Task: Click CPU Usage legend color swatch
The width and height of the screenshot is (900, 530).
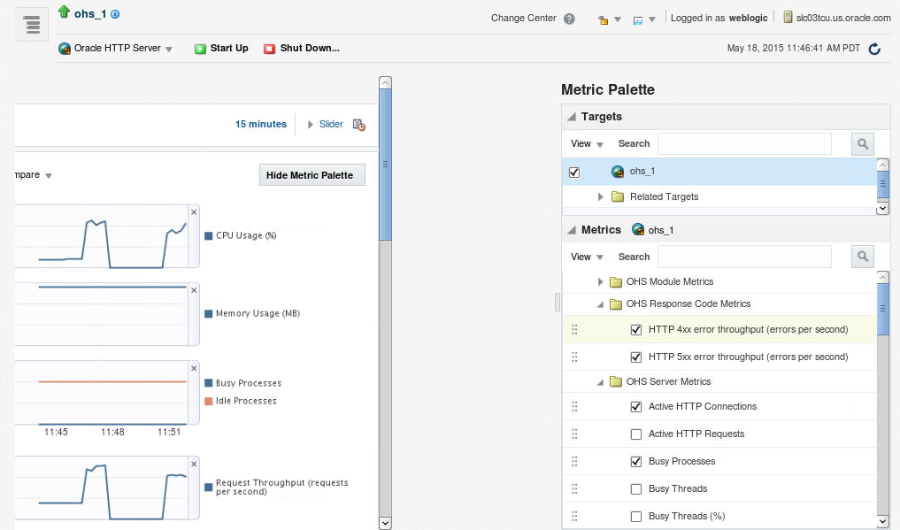Action: 208,235
